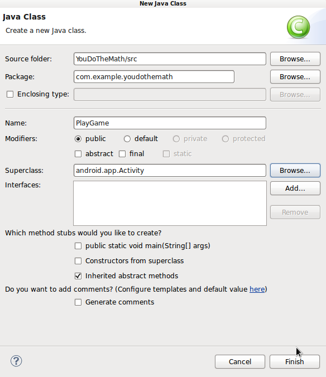Enable Generate comments checkbox

click(78, 302)
